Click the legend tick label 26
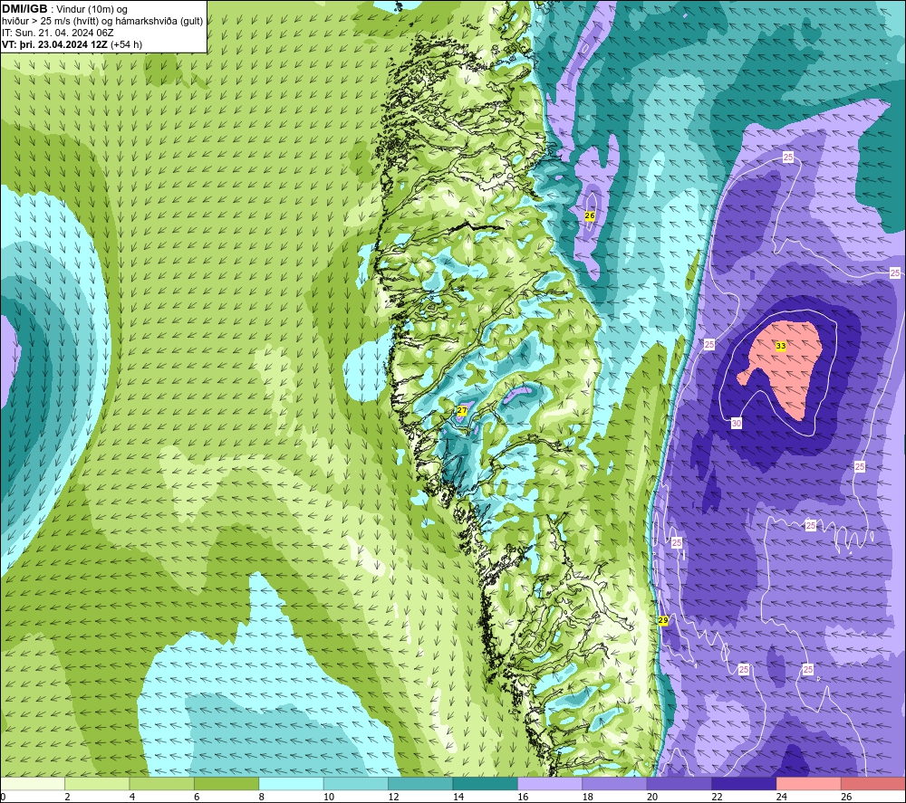 (x=846, y=797)
